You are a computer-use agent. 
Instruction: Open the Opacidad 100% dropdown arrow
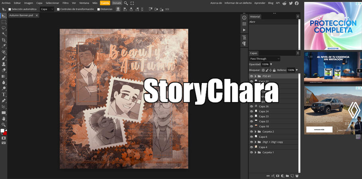tap(271, 64)
